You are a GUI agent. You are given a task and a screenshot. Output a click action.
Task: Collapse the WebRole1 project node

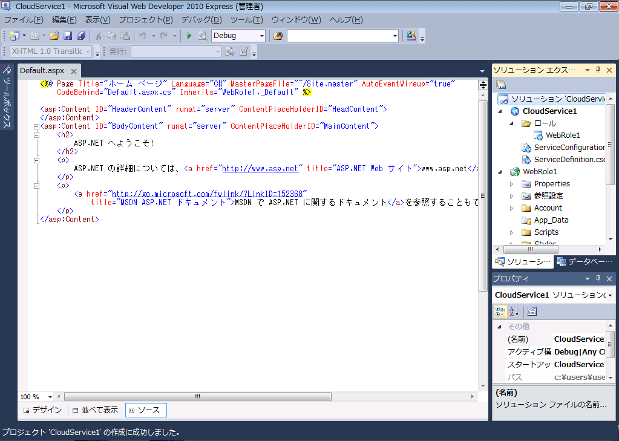500,172
